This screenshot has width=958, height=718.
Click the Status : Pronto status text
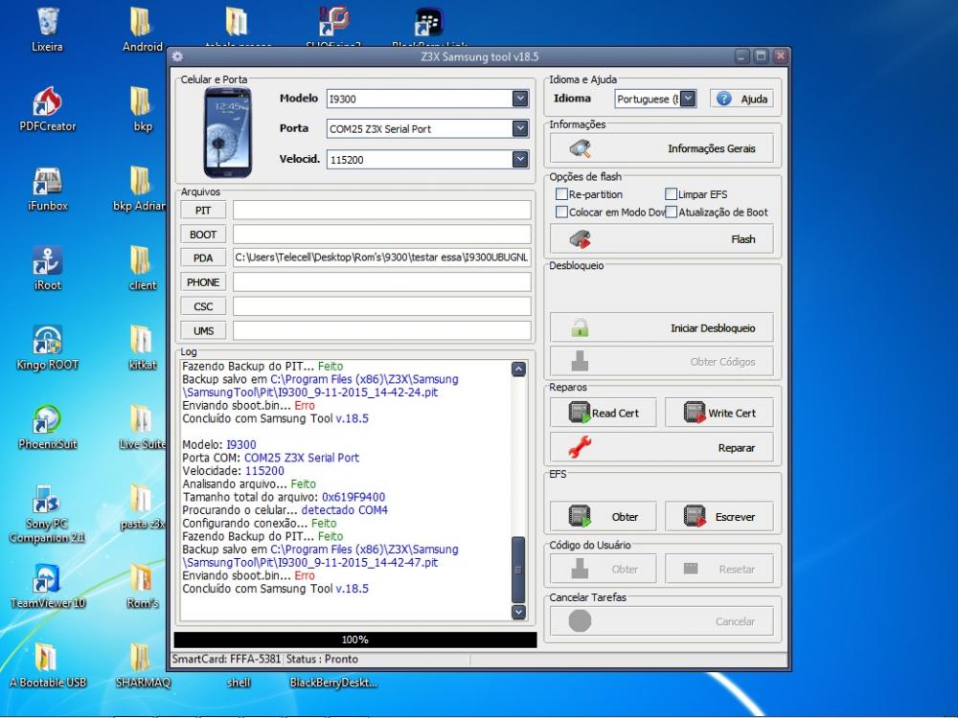(322, 659)
